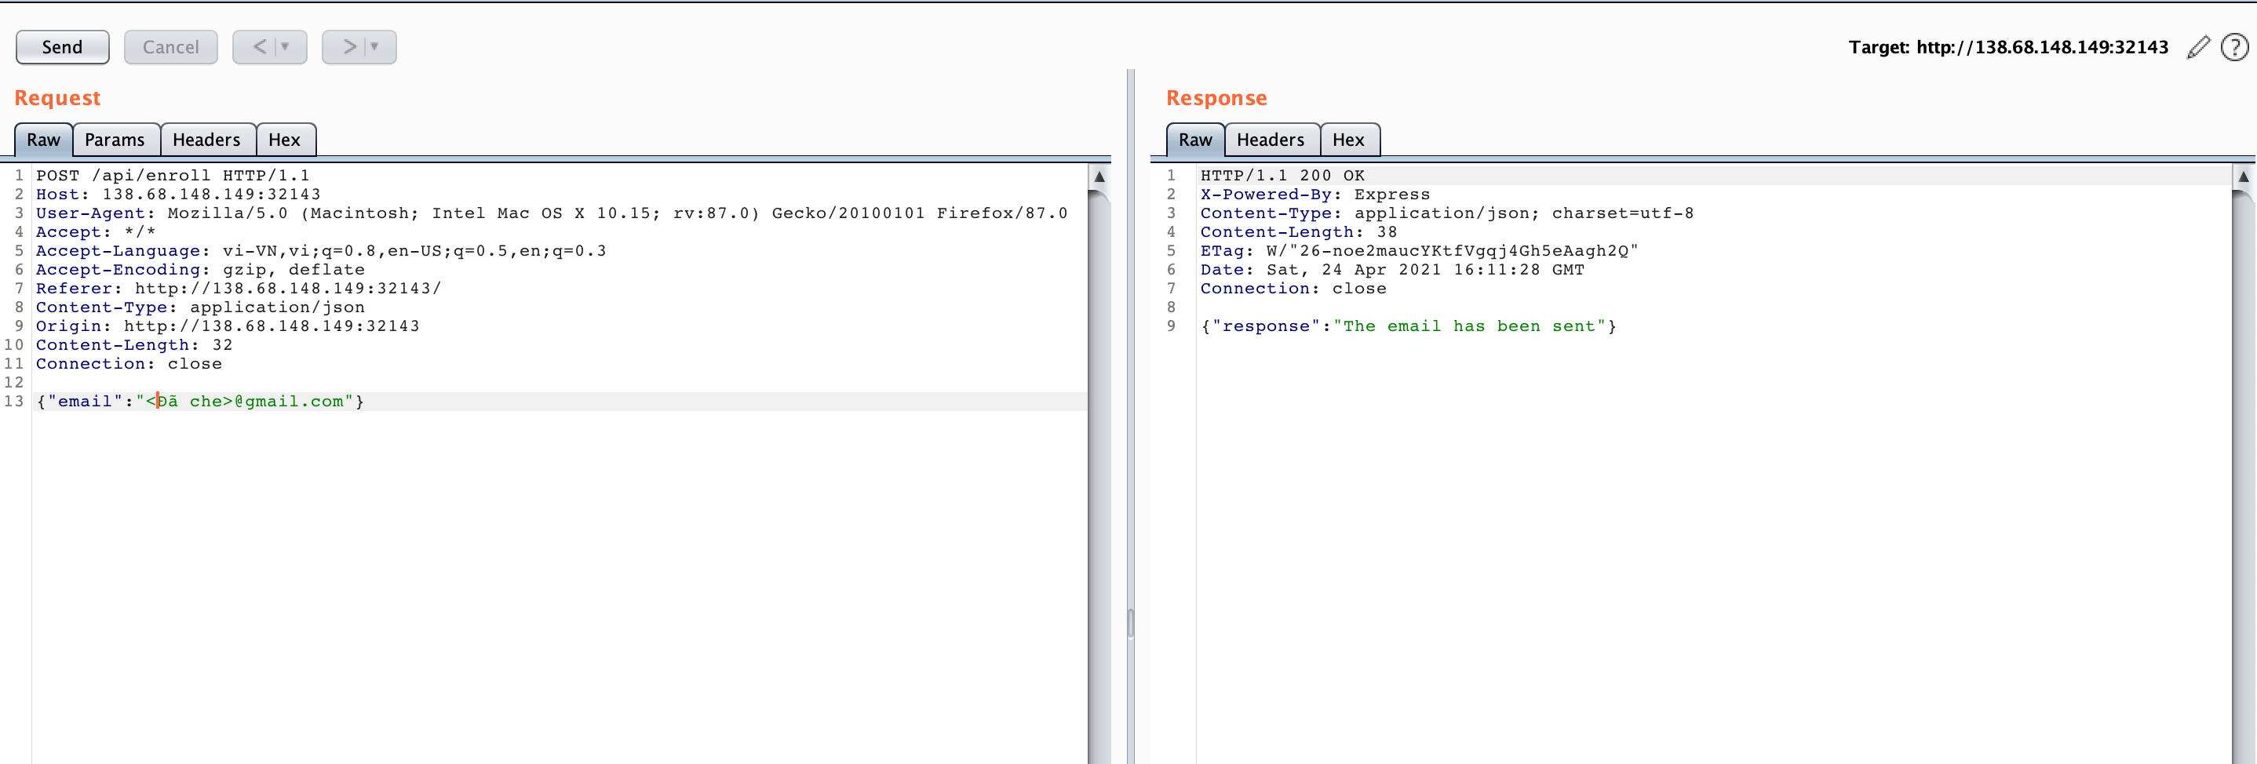2257x764 pixels.
Task: Switch to the Request Params tab
Action: pos(115,140)
